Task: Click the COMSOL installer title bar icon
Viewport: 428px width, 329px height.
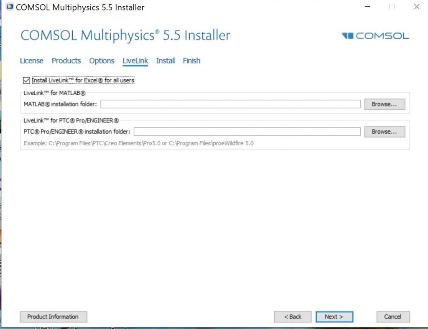Action: pos(10,7)
